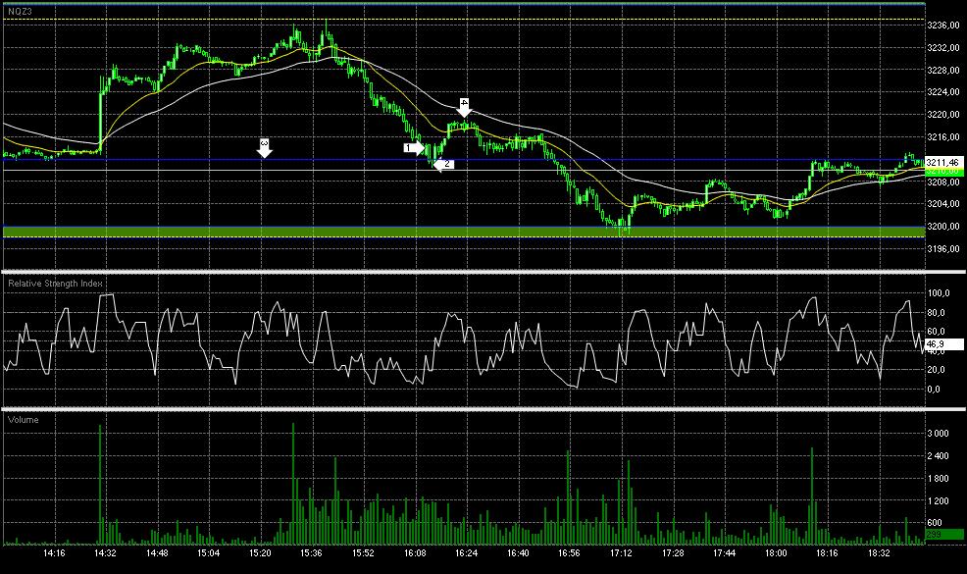Click the 3 000 volume scale label
Image resolution: width=967 pixels, height=574 pixels.
click(x=938, y=434)
